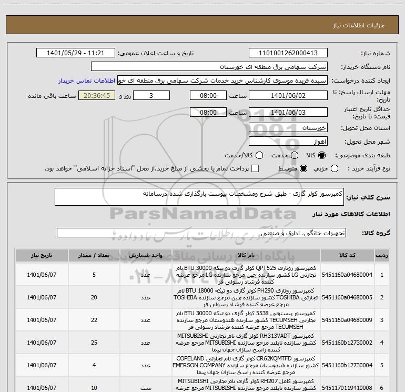Select the متوسط purchase type radio
The image size is (405, 392).
point(303,168)
